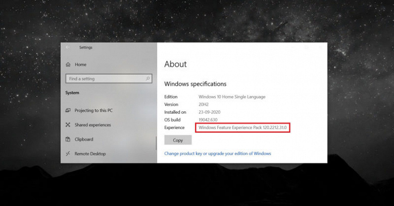
Task: Click the Shared experiences cross icon
Action: pyautogui.click(x=68, y=124)
